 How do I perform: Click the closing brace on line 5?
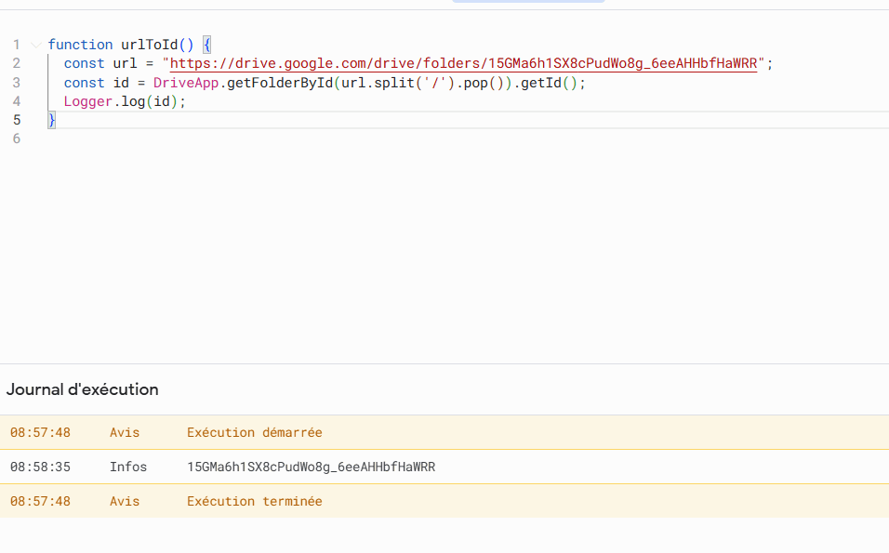tap(52, 120)
